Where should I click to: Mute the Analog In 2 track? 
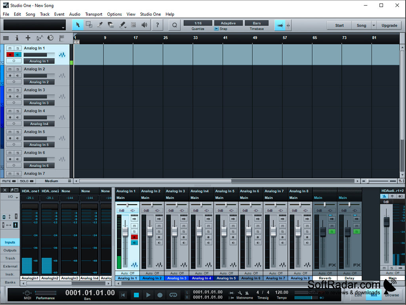click(x=10, y=69)
